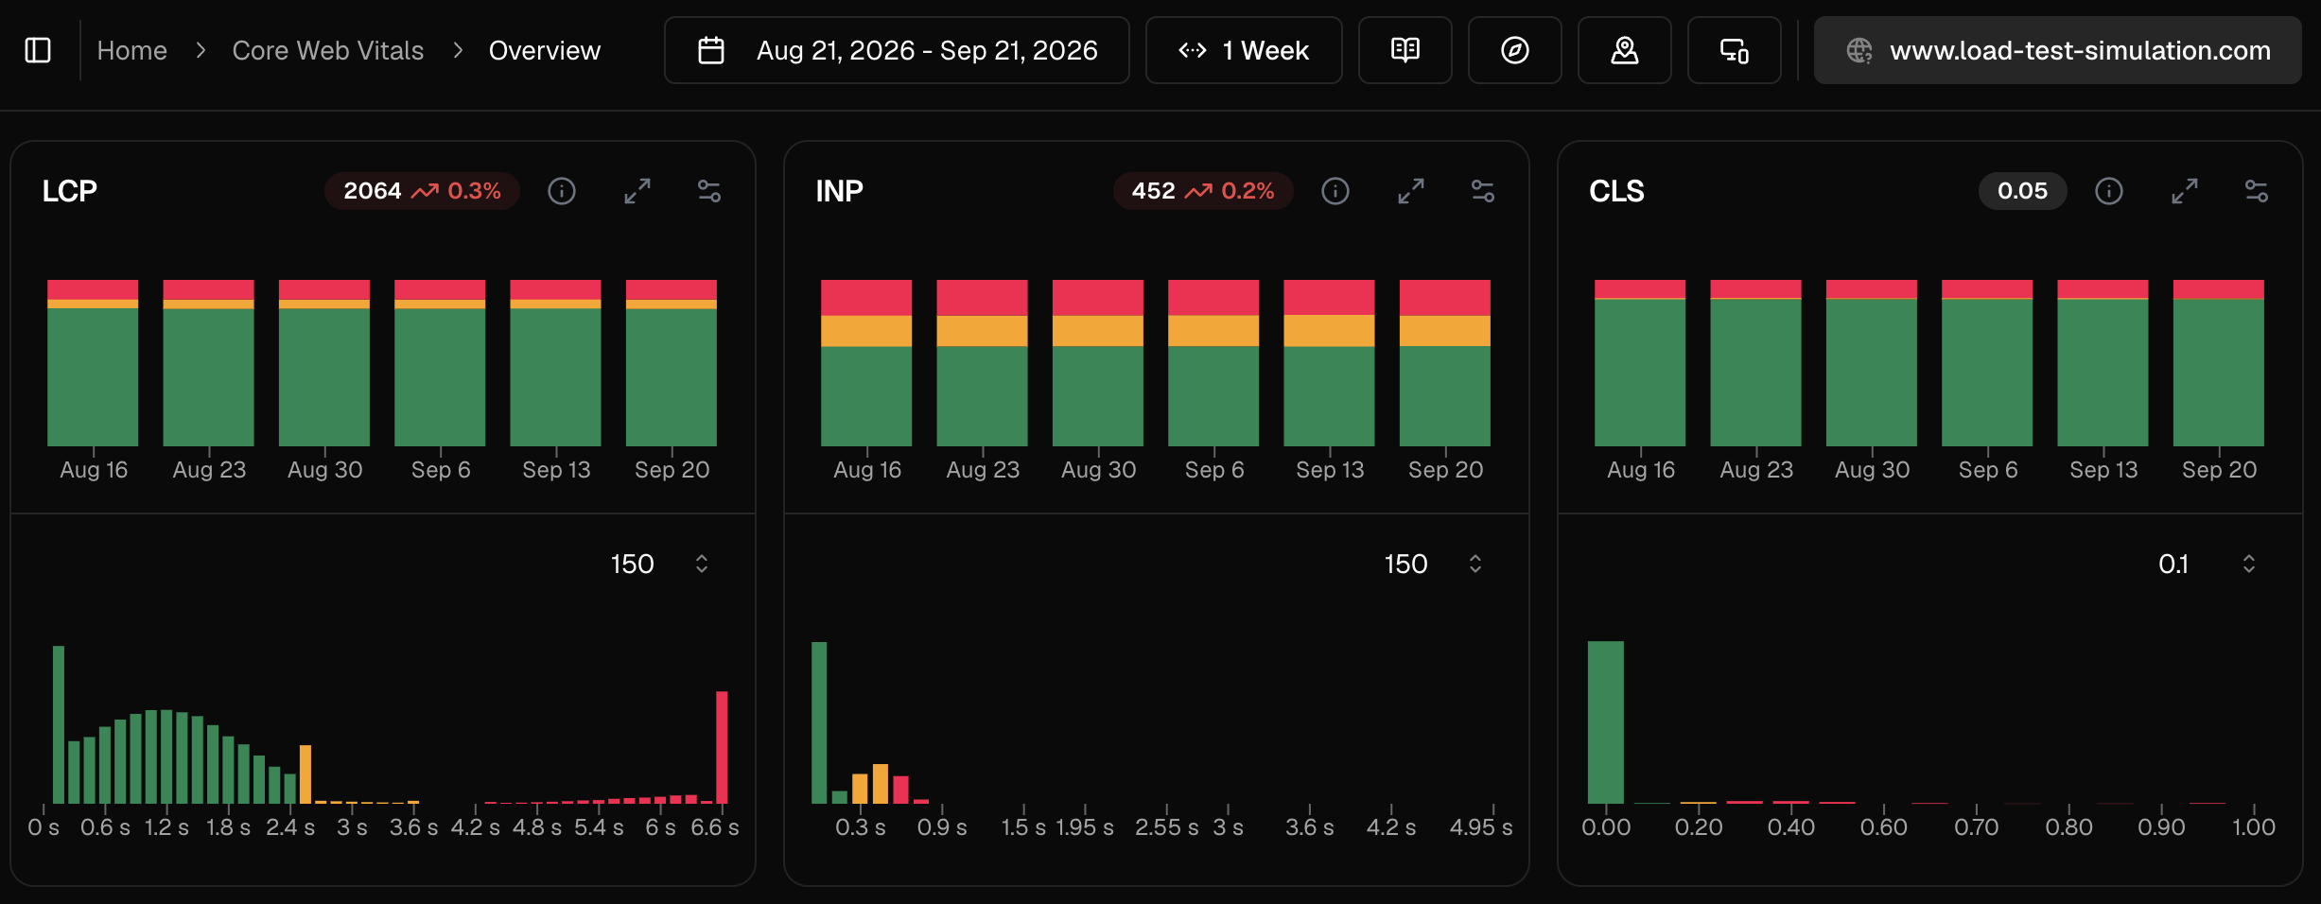The height and width of the screenshot is (904, 2321).
Task: Click tall first green bar in INP histogram
Action: pyautogui.click(x=819, y=722)
